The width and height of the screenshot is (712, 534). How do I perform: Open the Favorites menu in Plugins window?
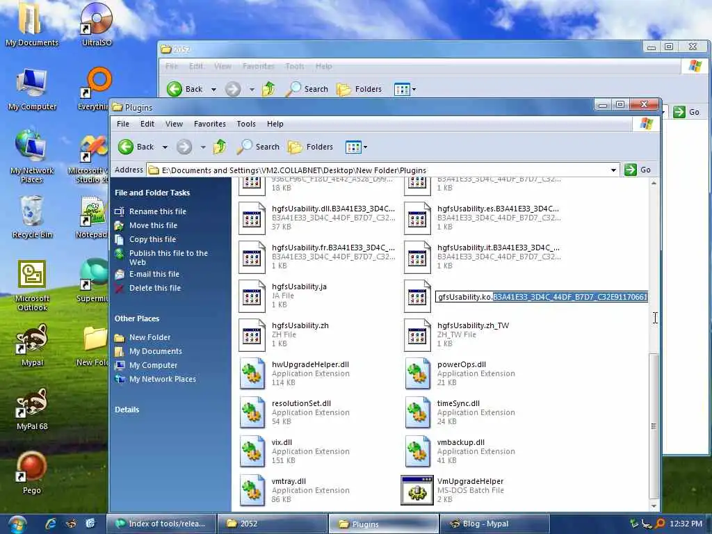[210, 124]
